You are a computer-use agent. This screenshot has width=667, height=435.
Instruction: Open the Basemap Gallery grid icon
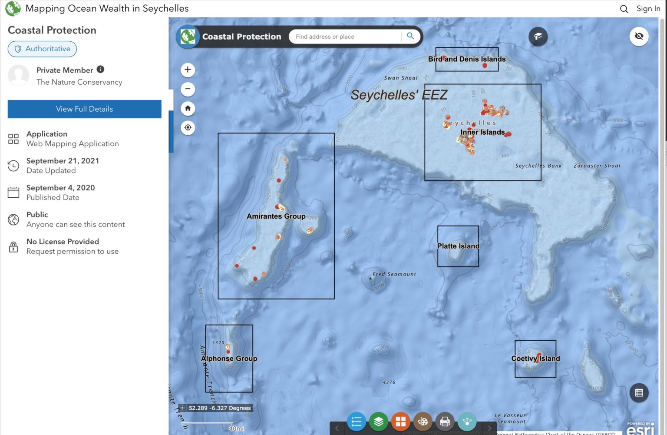coord(400,421)
